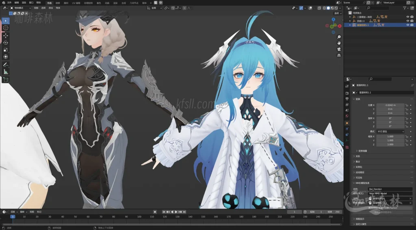This screenshot has height=230, width=416.
Task: Select the Rotate tool in left toolbar
Action: point(6,43)
